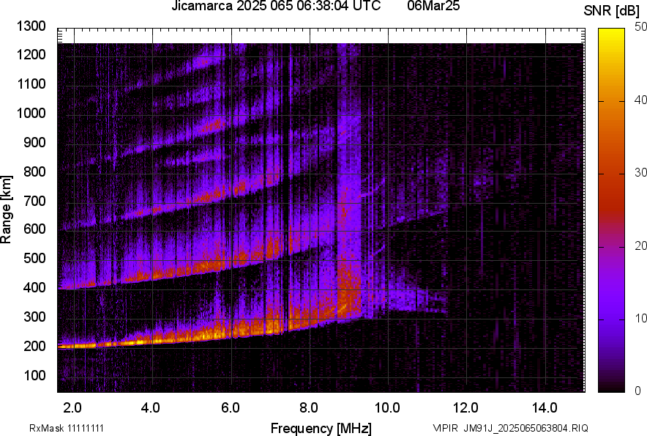Viewport: 647px width, 436px height.
Task: Click the frequency tick label '2.0'
Action: coord(72,408)
